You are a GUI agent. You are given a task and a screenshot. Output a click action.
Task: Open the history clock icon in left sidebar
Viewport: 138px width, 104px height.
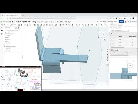pyautogui.click(x=2, y=34)
